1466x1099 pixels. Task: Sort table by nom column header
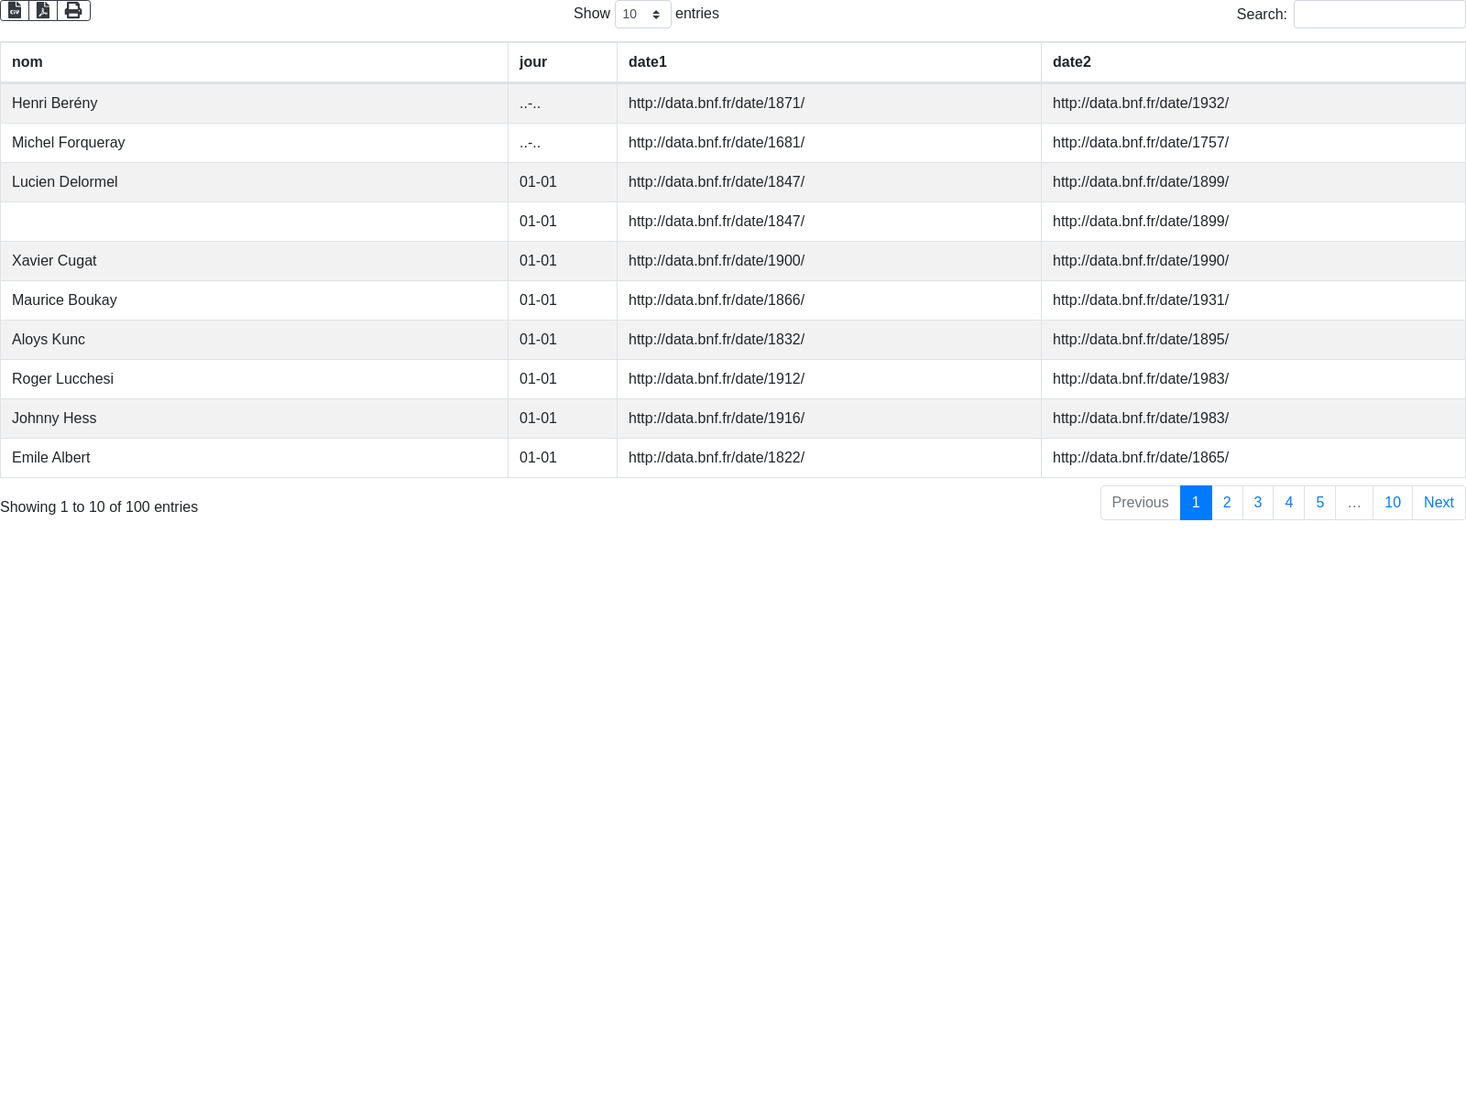point(27,62)
